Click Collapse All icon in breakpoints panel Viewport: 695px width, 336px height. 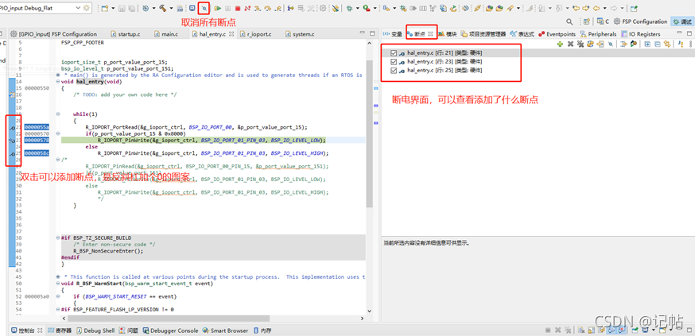click(658, 44)
